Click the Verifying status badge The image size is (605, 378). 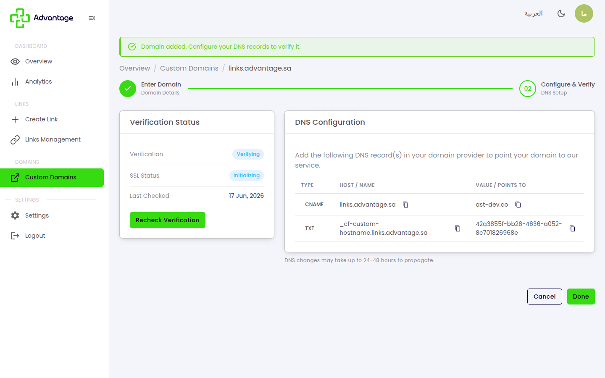point(248,154)
